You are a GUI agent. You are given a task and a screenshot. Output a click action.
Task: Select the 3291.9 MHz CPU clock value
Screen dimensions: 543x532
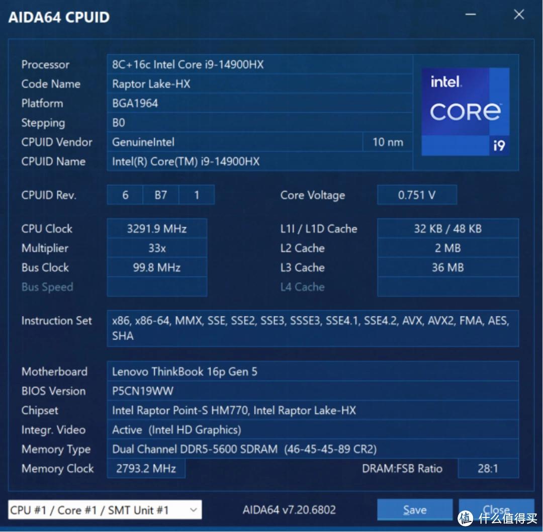(157, 228)
